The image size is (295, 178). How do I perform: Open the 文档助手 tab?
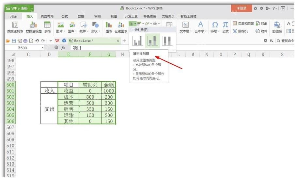[168, 16]
